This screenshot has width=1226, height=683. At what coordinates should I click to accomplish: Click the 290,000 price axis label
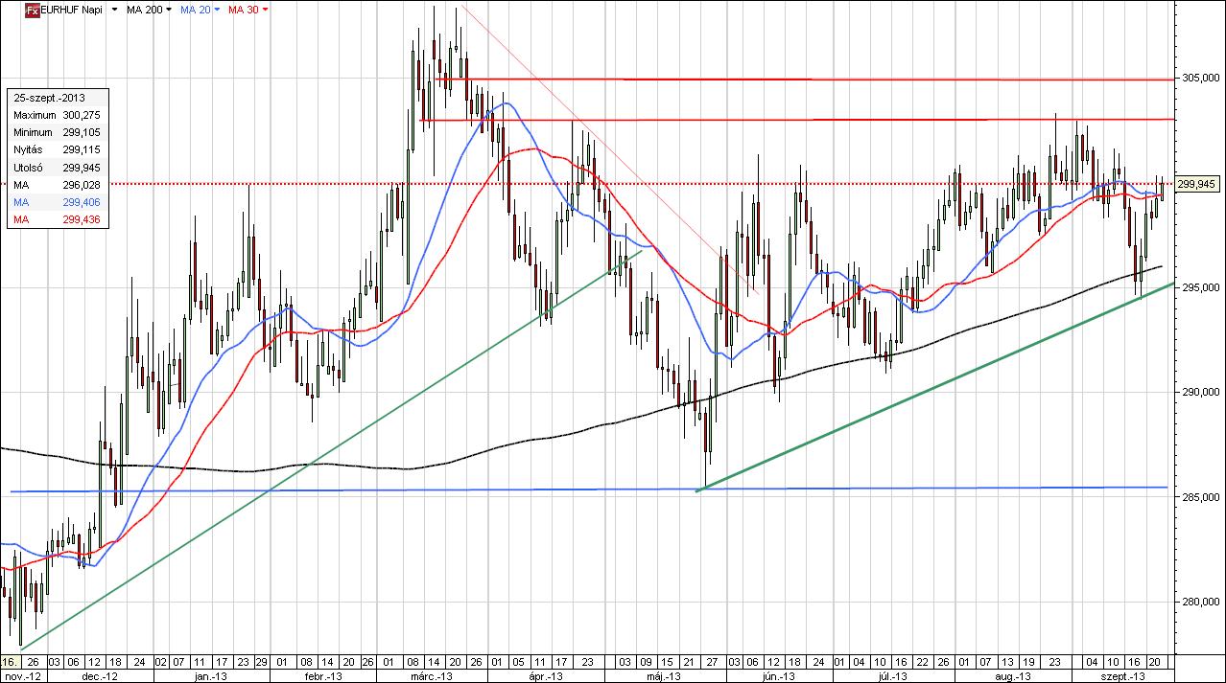tap(1199, 392)
